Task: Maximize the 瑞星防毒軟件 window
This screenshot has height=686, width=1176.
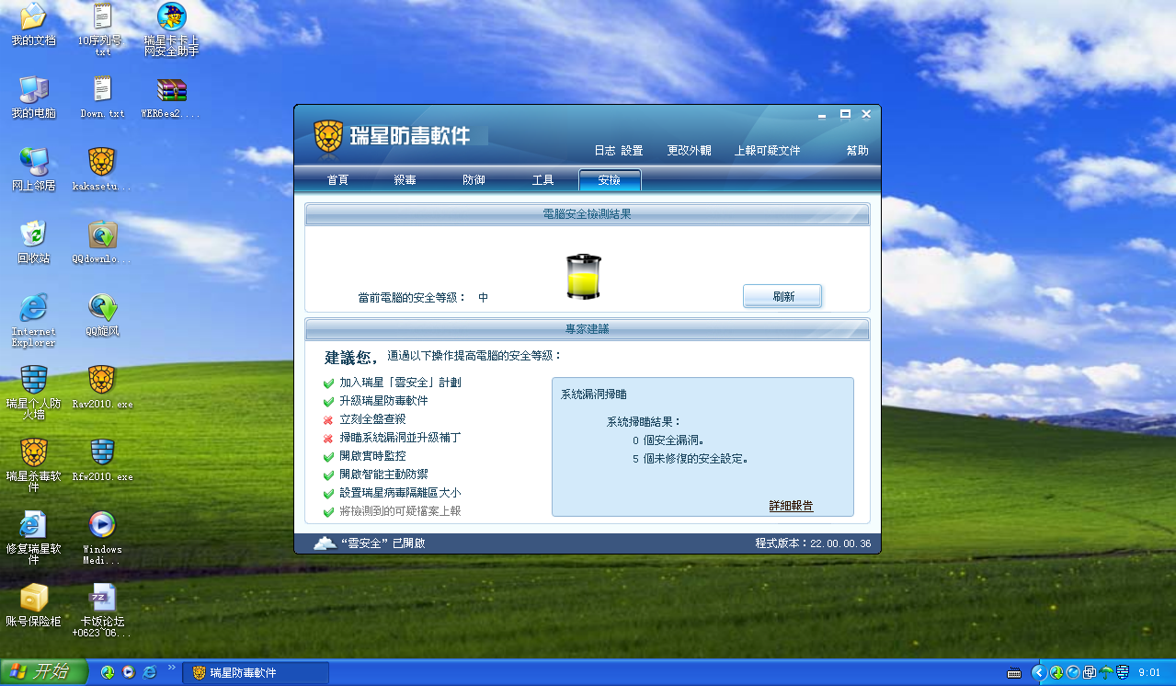Action: click(x=845, y=114)
